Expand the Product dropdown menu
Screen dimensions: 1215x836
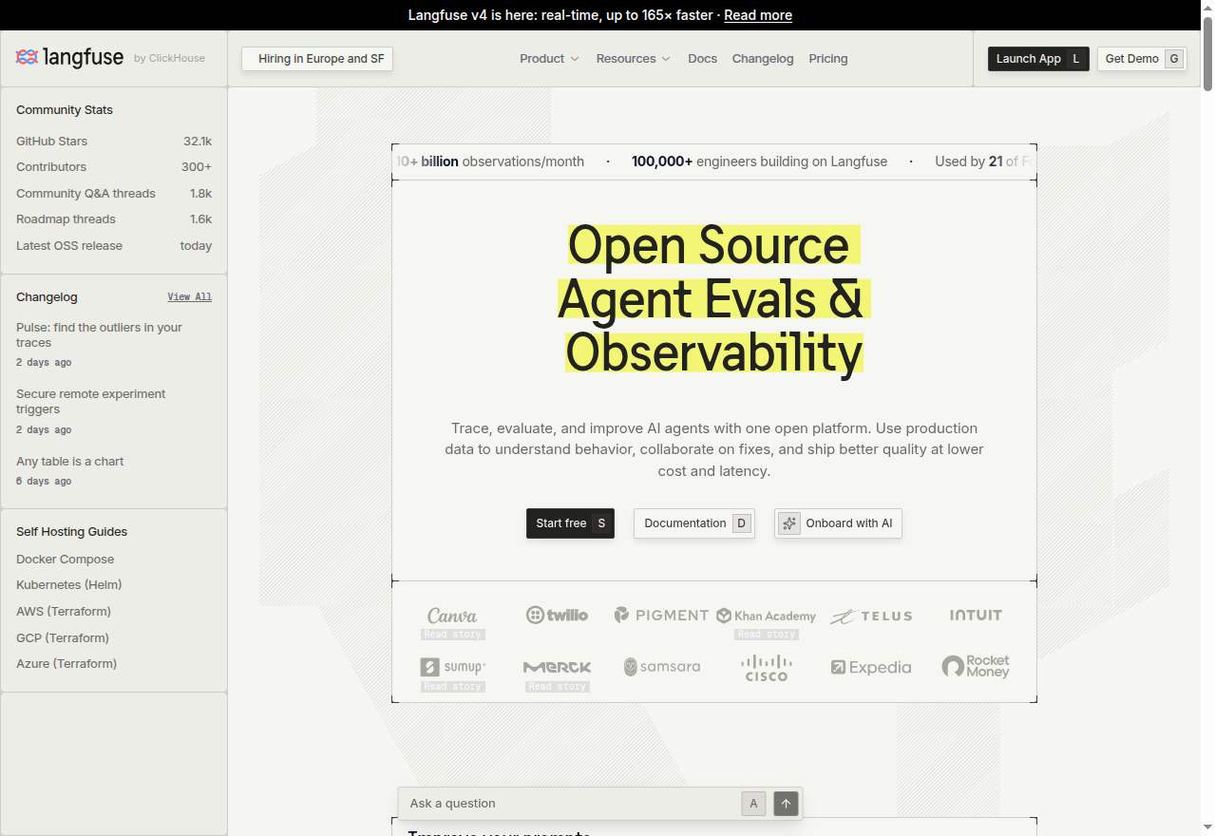[x=549, y=59]
